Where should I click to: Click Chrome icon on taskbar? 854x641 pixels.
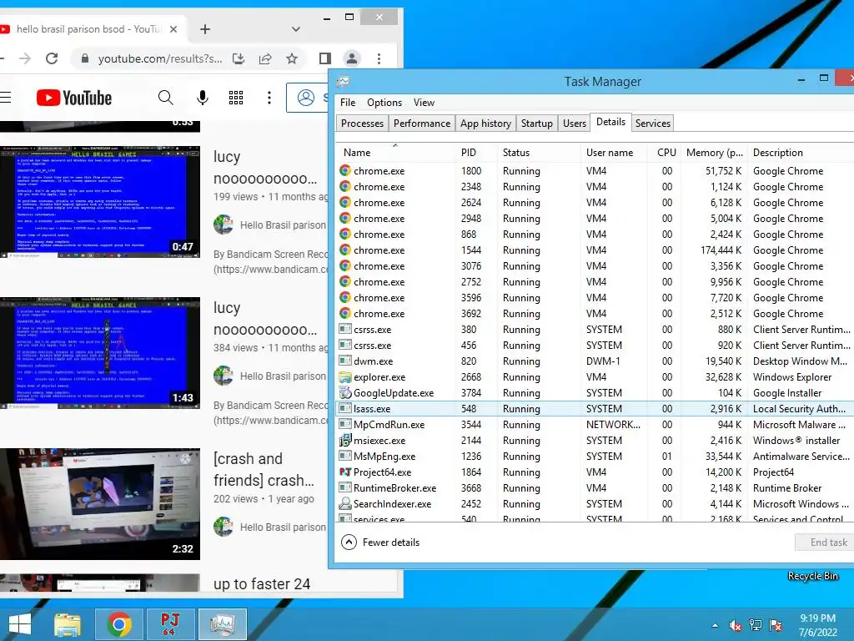click(x=119, y=624)
